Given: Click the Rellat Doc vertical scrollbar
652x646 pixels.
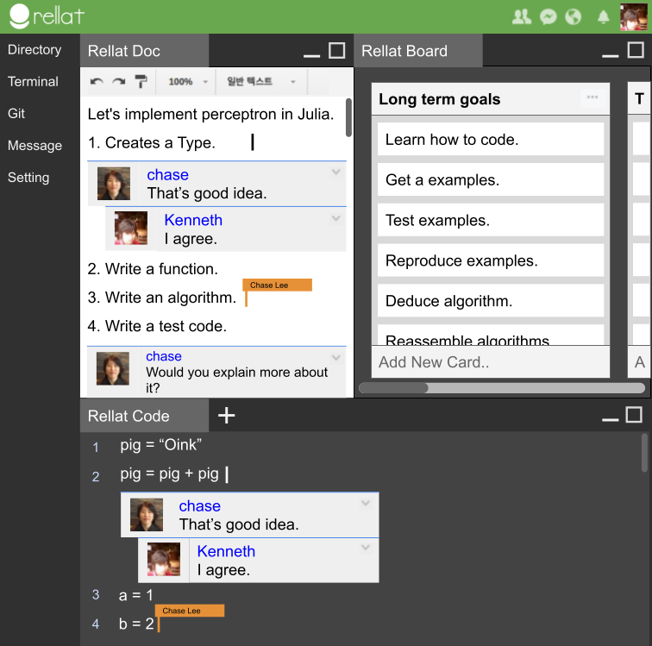Looking at the screenshot, I should click(x=348, y=117).
